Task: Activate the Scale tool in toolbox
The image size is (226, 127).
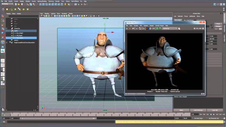Action: click(3, 38)
